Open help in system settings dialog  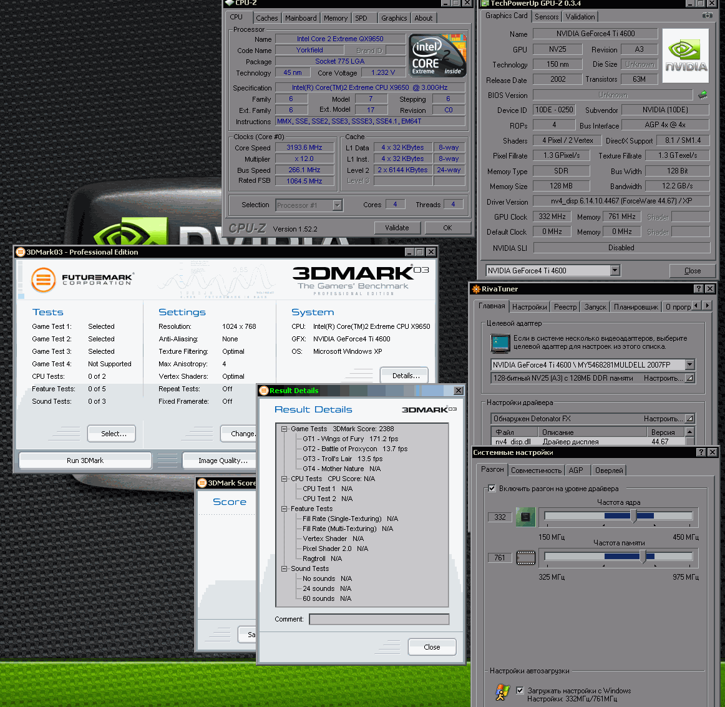[701, 452]
